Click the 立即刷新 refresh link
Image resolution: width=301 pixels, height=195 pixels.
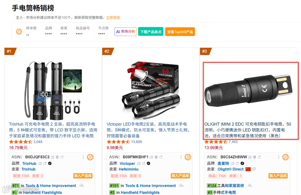click(113, 17)
